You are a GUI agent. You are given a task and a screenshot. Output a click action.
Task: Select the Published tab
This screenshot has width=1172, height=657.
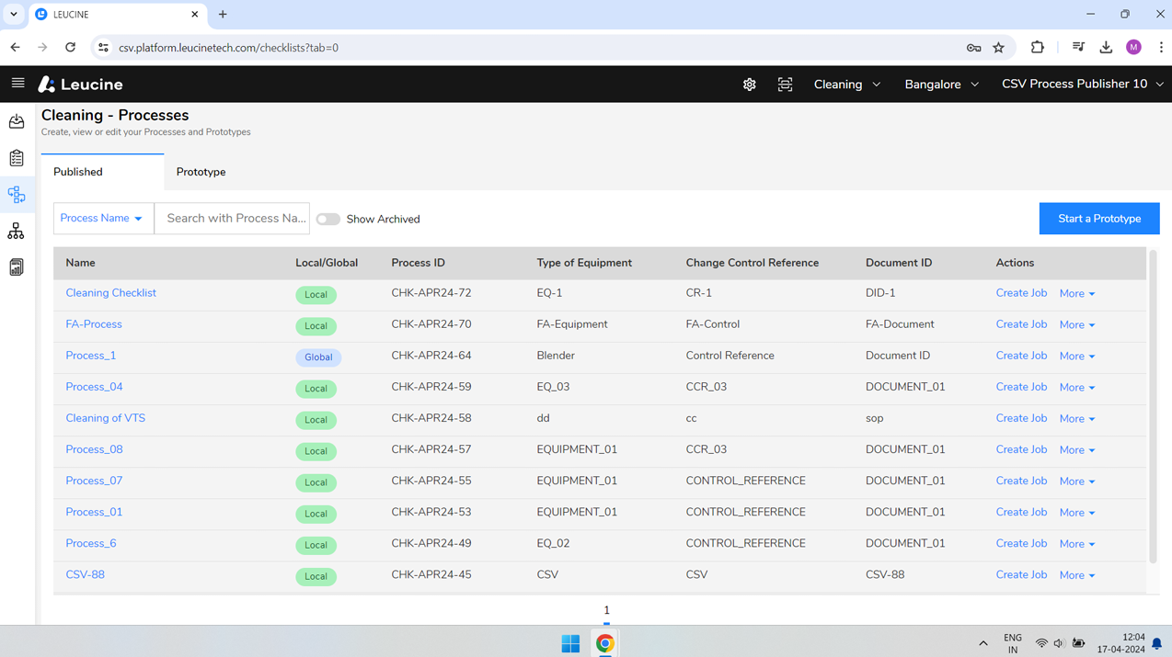click(77, 172)
